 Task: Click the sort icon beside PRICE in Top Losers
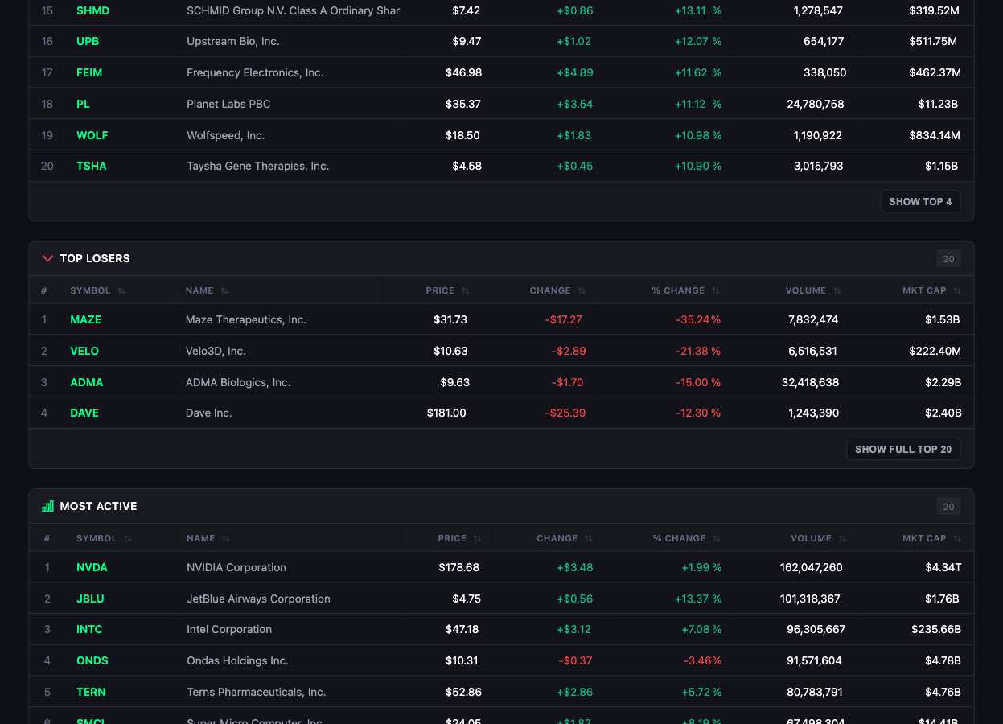(x=465, y=290)
